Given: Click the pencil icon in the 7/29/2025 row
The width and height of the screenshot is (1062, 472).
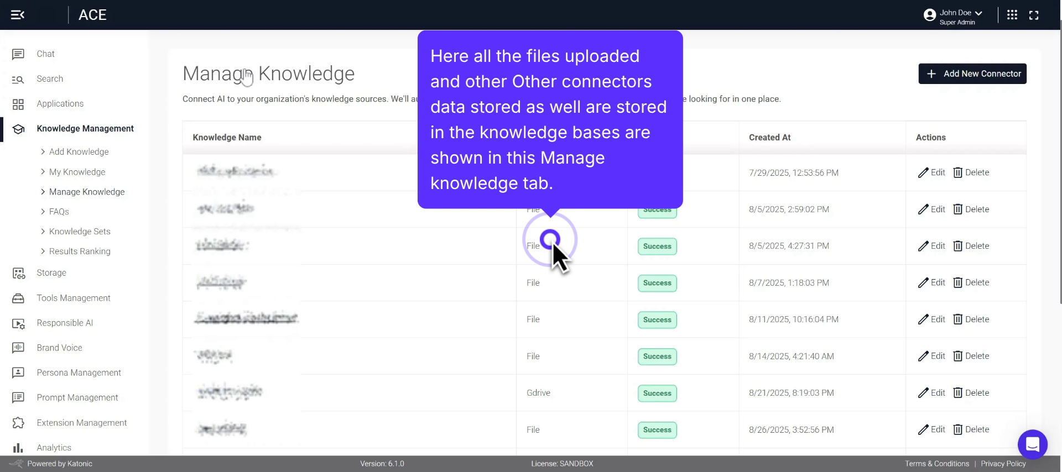Looking at the screenshot, I should coord(923,172).
